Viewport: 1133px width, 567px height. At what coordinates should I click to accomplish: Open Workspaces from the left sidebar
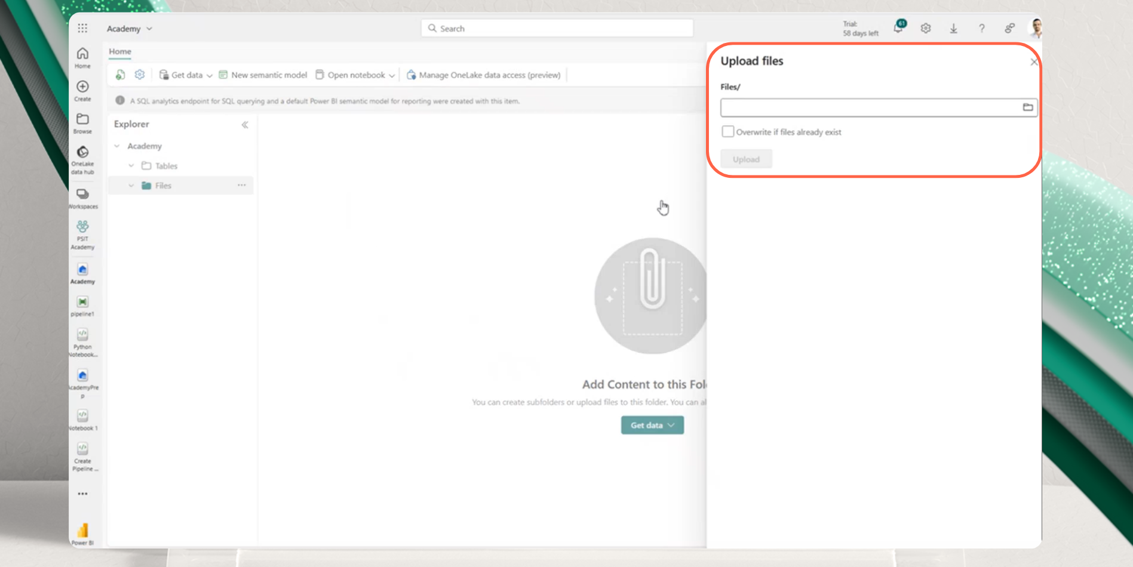point(82,195)
